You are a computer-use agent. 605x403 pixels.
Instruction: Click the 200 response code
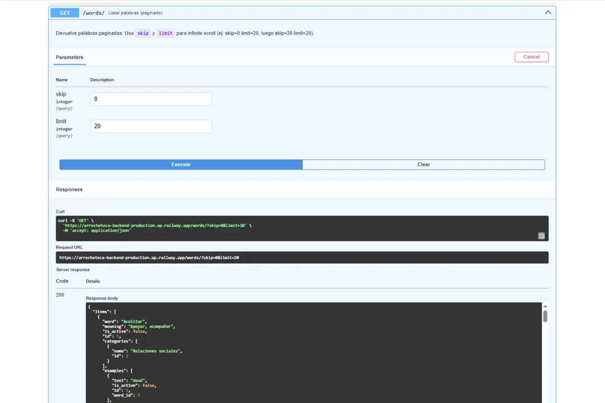click(x=60, y=295)
